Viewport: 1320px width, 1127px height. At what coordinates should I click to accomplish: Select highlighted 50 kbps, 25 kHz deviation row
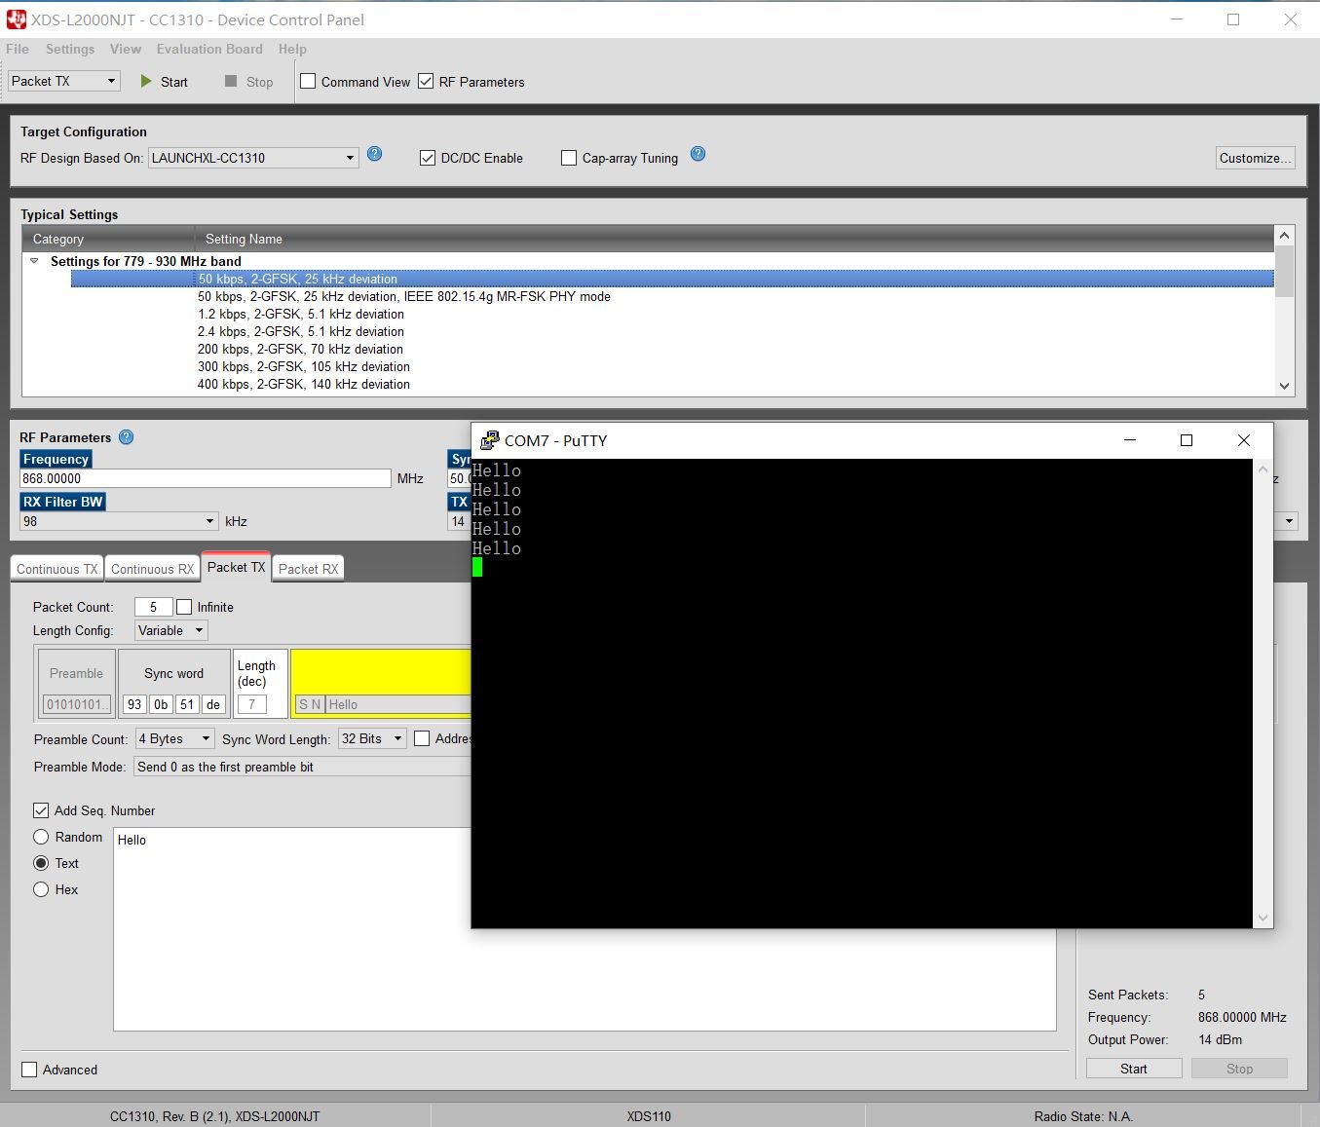click(x=672, y=279)
